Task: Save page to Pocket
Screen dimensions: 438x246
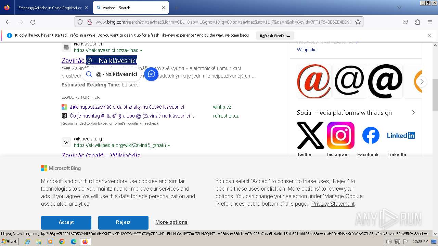Action: point(405,22)
